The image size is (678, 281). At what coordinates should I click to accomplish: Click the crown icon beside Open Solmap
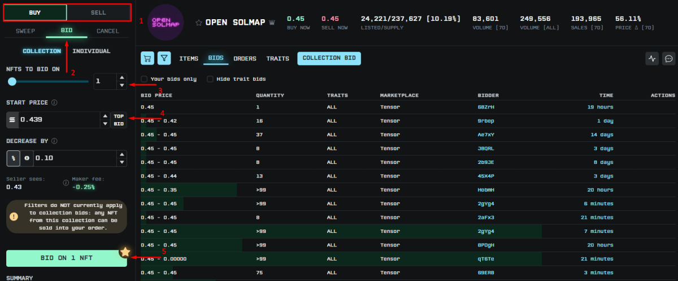click(272, 23)
